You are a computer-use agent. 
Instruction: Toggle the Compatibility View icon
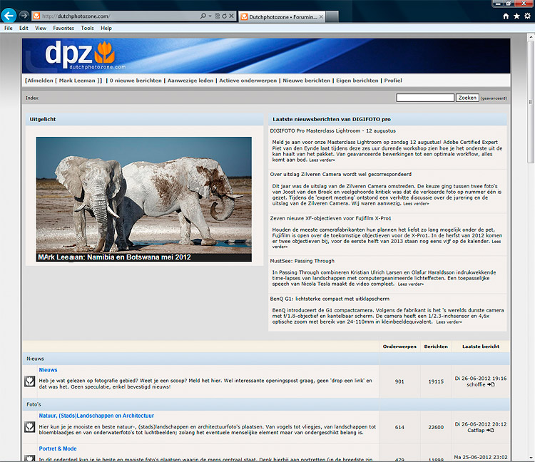pyautogui.click(x=218, y=16)
